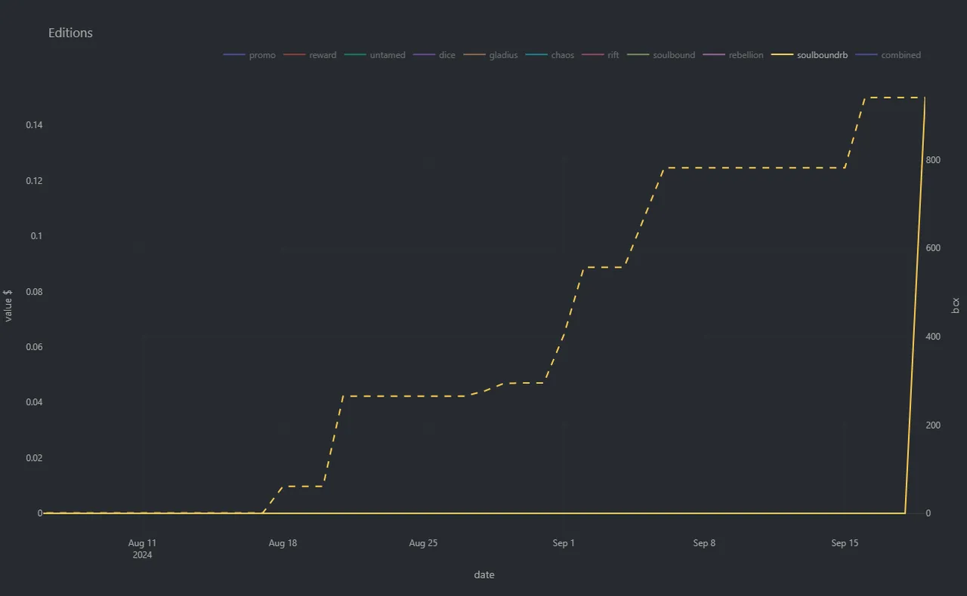
Task: Click the 400 bcx axis label
Action: [933, 336]
